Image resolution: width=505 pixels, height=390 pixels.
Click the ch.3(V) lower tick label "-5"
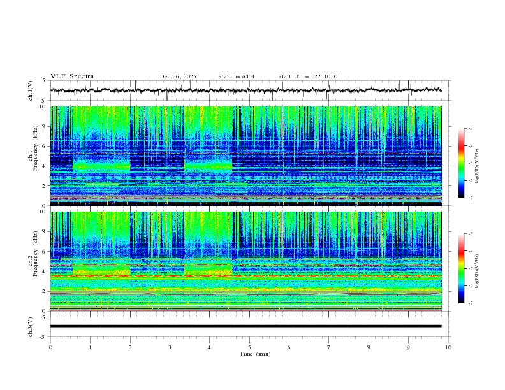click(x=43, y=337)
